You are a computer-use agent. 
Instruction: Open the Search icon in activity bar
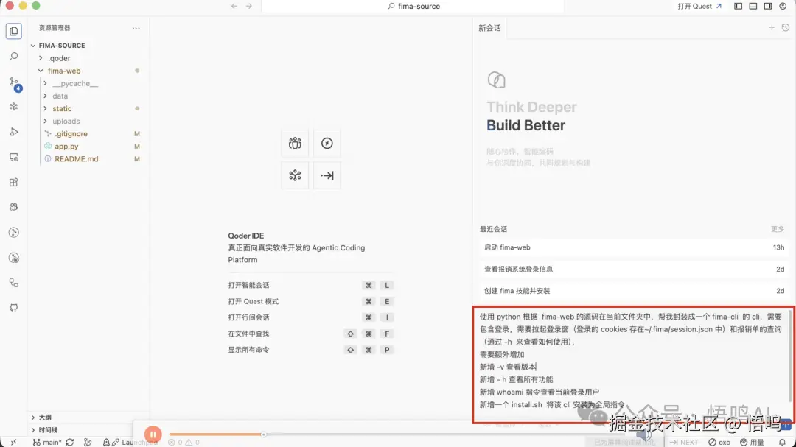click(x=14, y=56)
